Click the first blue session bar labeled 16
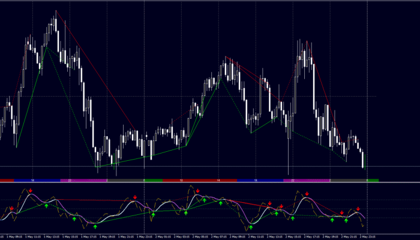The image size is (420, 240). tap(32, 180)
